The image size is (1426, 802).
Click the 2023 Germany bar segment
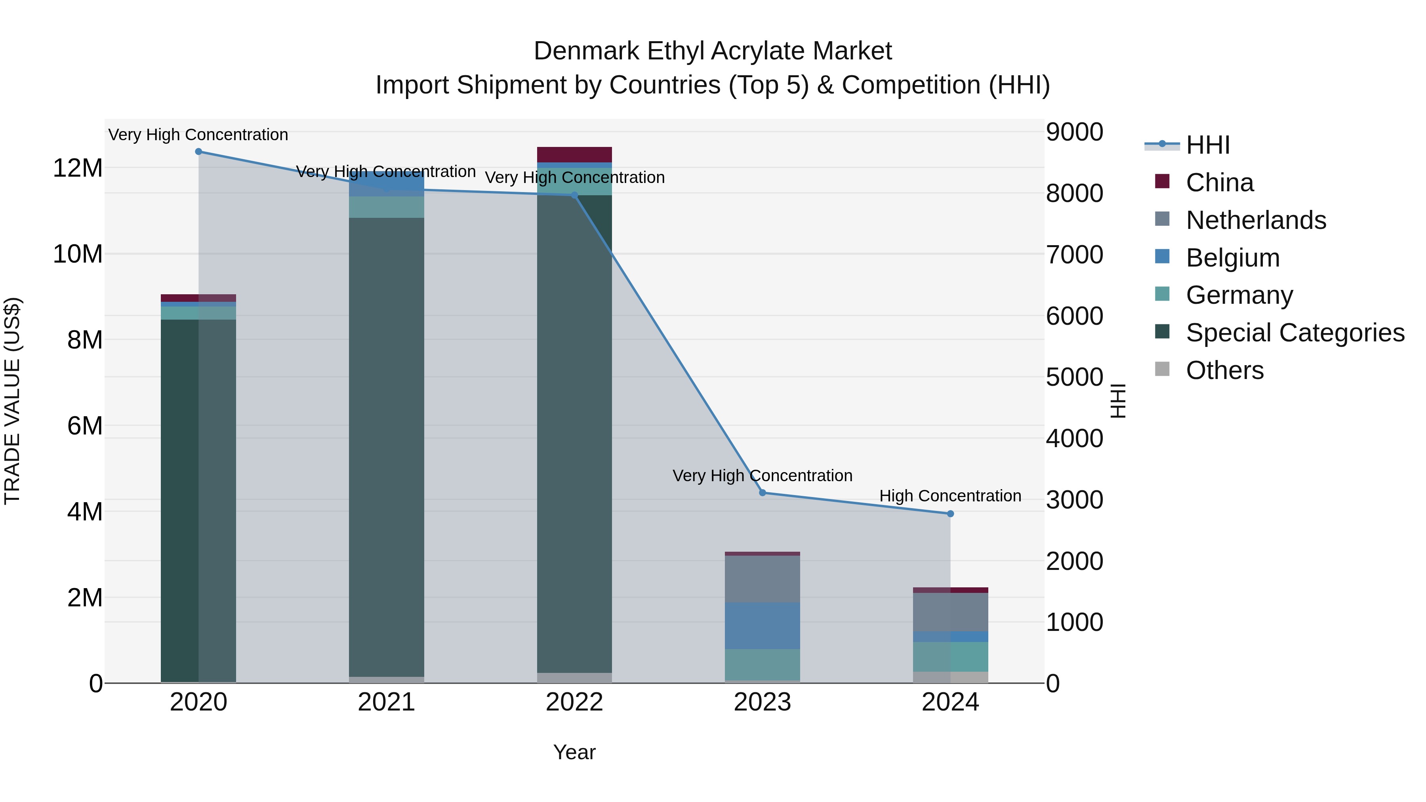click(763, 665)
